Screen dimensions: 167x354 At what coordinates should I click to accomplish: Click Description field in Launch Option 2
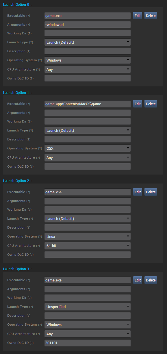pos(88,227)
